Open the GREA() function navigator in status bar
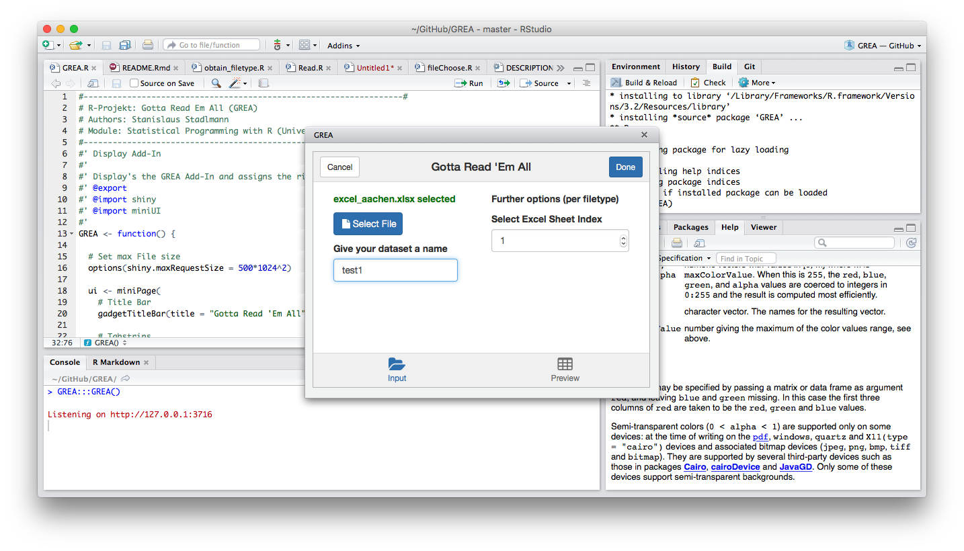The height and width of the screenshot is (551, 964). (106, 343)
